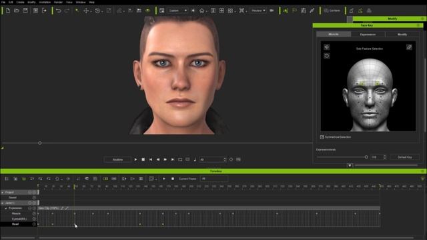Step to previous frame button
427x240 pixels.
pyautogui.click(x=158, y=159)
